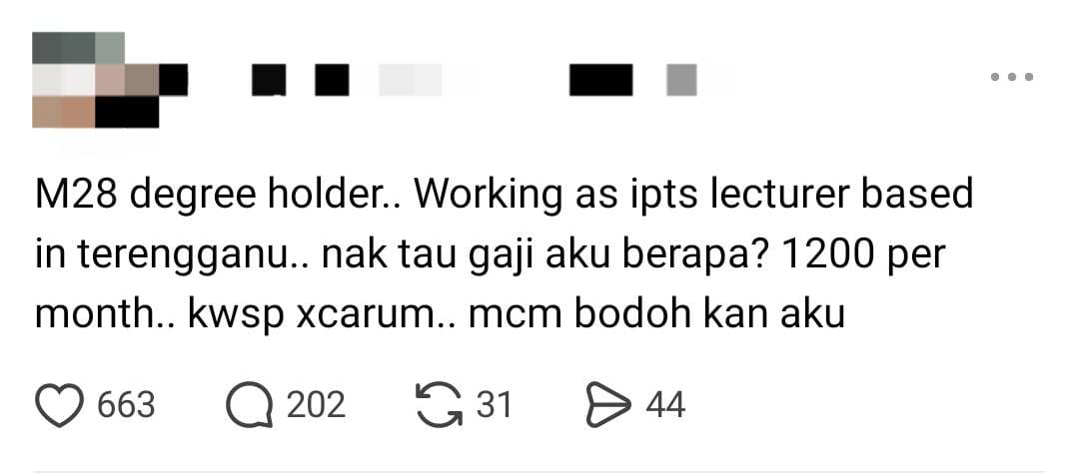Click the phrase "bodoh kan aku"
Viewport: 1079px width, 475px height.
[709, 314]
